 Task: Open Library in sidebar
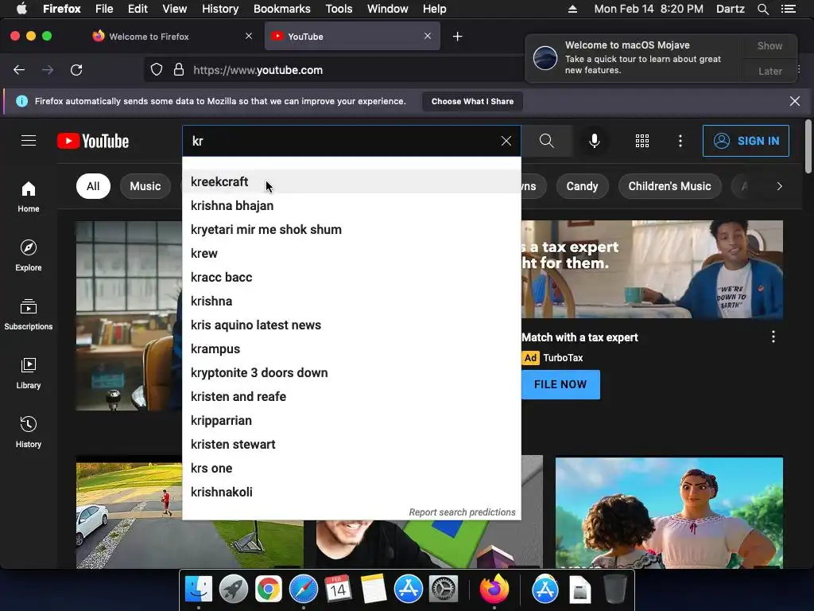tap(29, 373)
